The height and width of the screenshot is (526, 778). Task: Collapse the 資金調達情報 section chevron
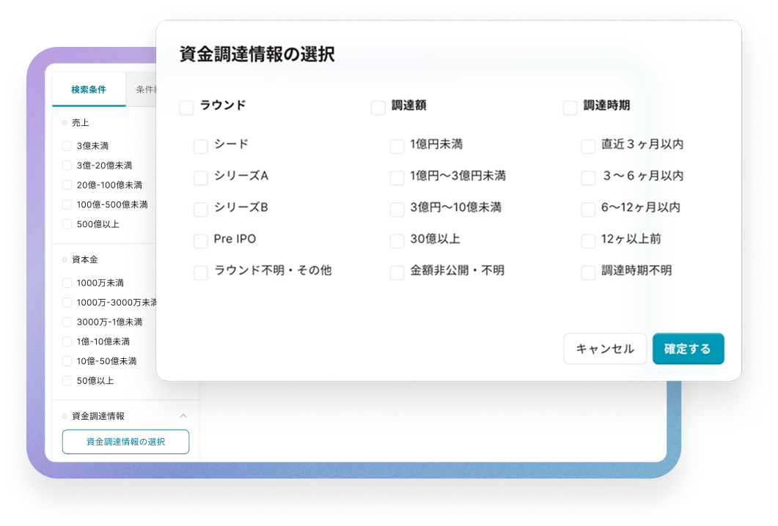click(x=183, y=416)
